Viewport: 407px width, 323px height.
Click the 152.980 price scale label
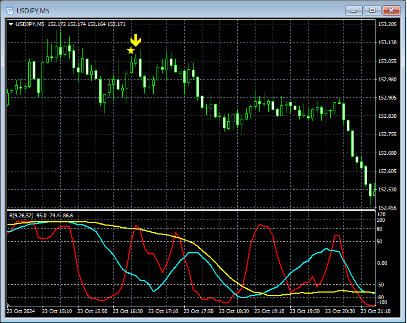(x=387, y=79)
